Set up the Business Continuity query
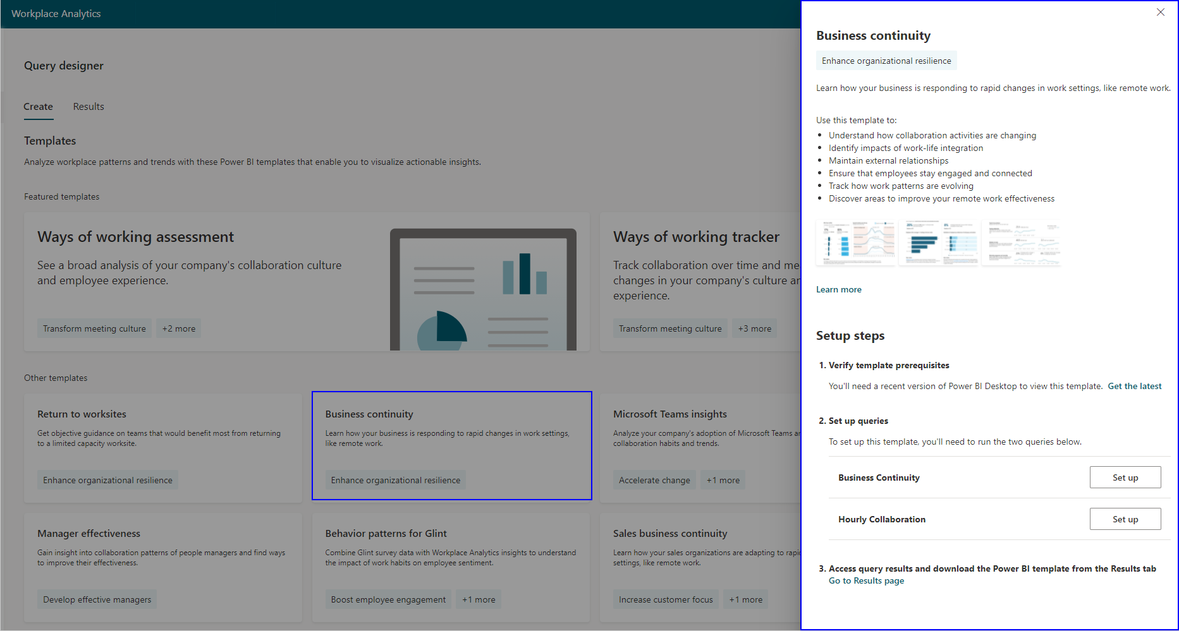The width and height of the screenshot is (1179, 631). pyautogui.click(x=1125, y=478)
